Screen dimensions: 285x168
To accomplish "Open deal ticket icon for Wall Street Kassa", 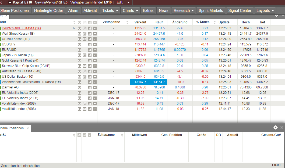I will tap(85, 34).
